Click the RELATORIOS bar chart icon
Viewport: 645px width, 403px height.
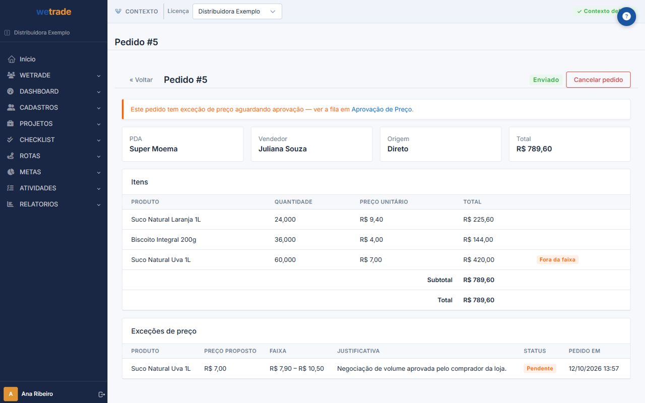coord(11,204)
